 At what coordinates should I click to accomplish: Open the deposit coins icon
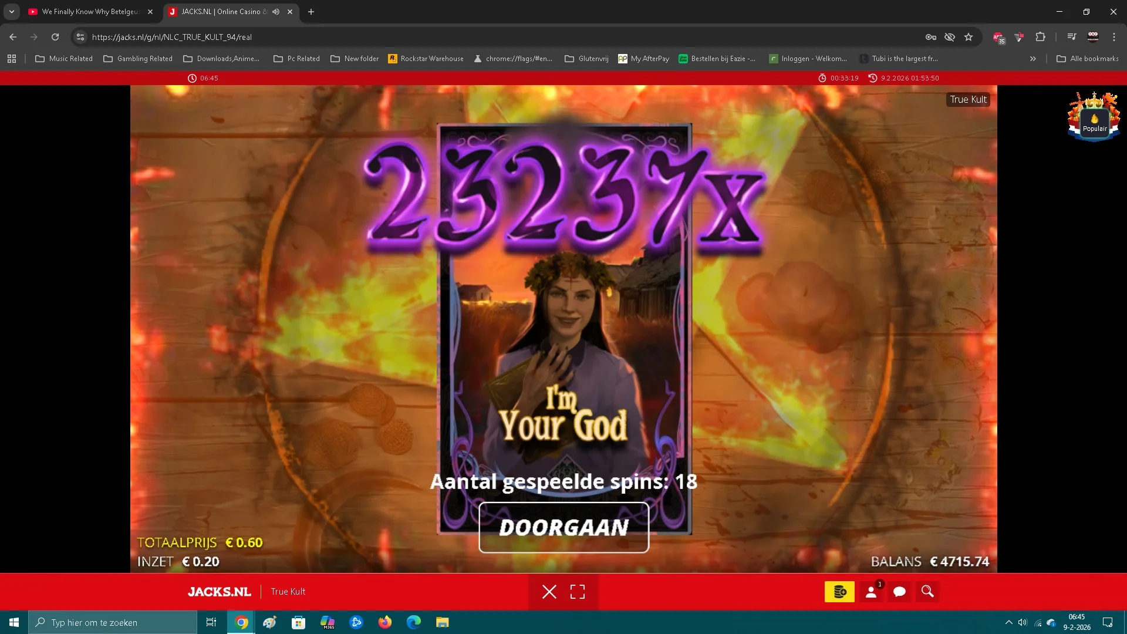point(839,592)
